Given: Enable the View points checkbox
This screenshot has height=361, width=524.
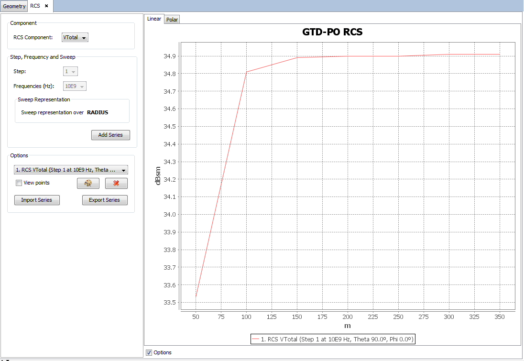Looking at the screenshot, I should click(19, 183).
